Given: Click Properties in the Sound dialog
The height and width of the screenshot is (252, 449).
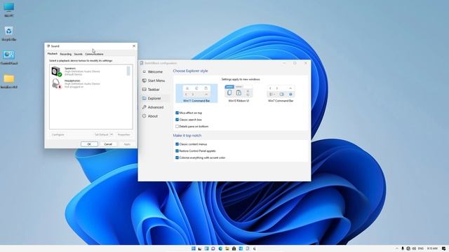Looking at the screenshot, I should pyautogui.click(x=124, y=134).
